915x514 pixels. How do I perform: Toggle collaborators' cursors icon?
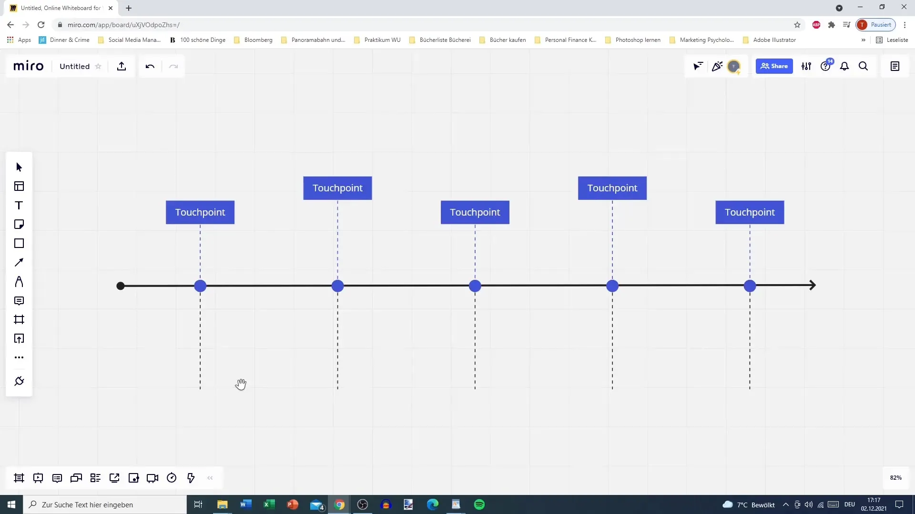pyautogui.click(x=698, y=66)
